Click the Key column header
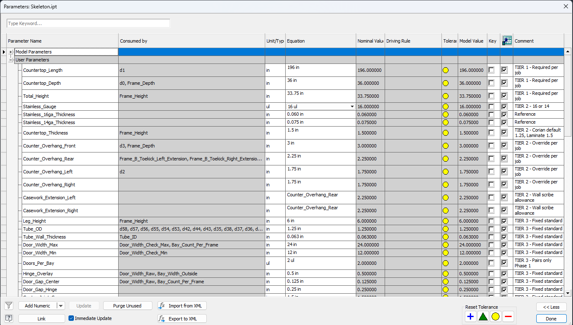The image size is (573, 325). [493, 41]
